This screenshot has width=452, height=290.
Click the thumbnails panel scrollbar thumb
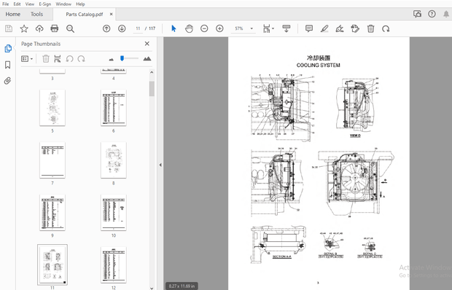pyautogui.click(x=152, y=89)
